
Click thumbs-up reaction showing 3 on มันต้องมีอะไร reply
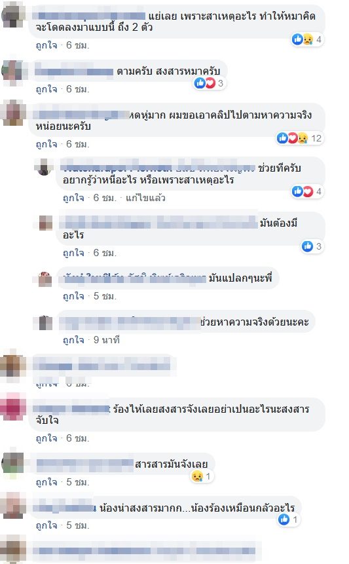click(x=312, y=246)
